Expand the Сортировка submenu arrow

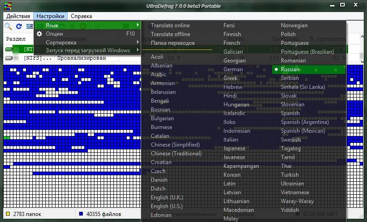tap(138, 42)
